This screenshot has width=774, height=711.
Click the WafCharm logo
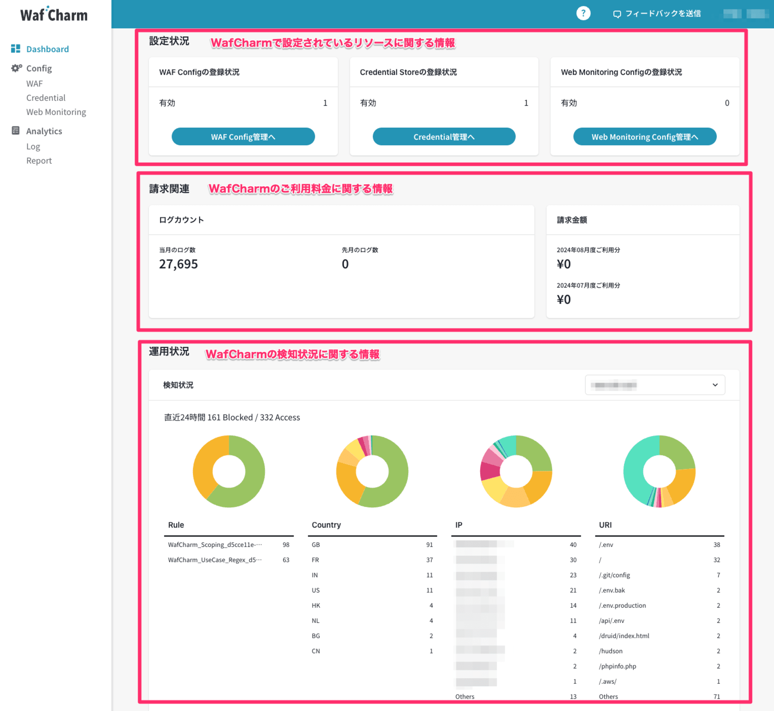coord(54,14)
